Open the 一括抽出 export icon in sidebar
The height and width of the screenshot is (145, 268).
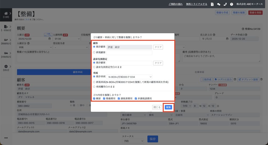[6, 26]
